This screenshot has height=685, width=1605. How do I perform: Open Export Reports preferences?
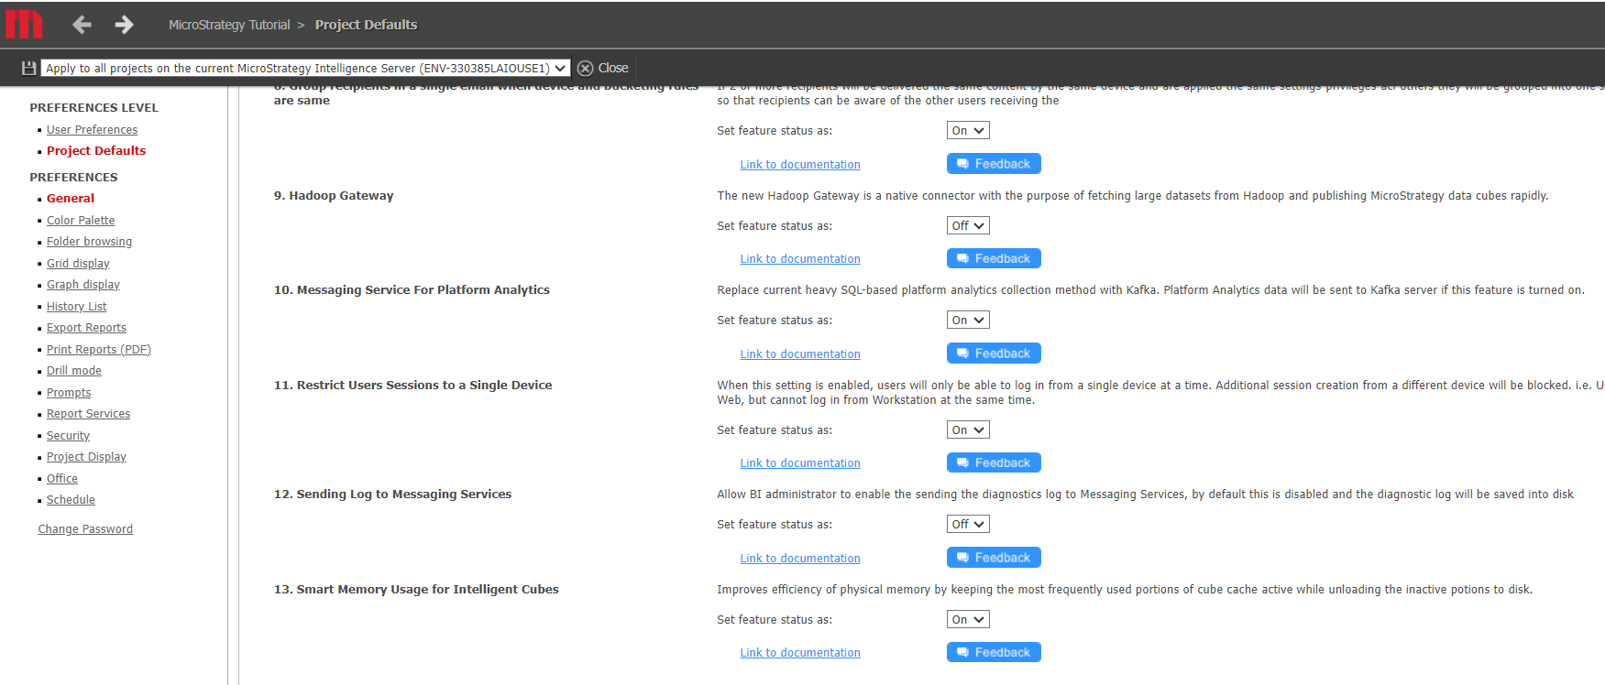[x=86, y=328]
